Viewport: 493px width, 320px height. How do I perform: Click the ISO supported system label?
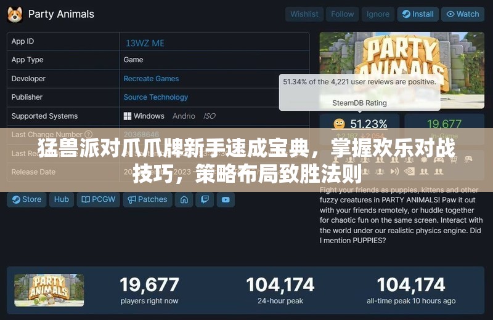click(x=210, y=116)
